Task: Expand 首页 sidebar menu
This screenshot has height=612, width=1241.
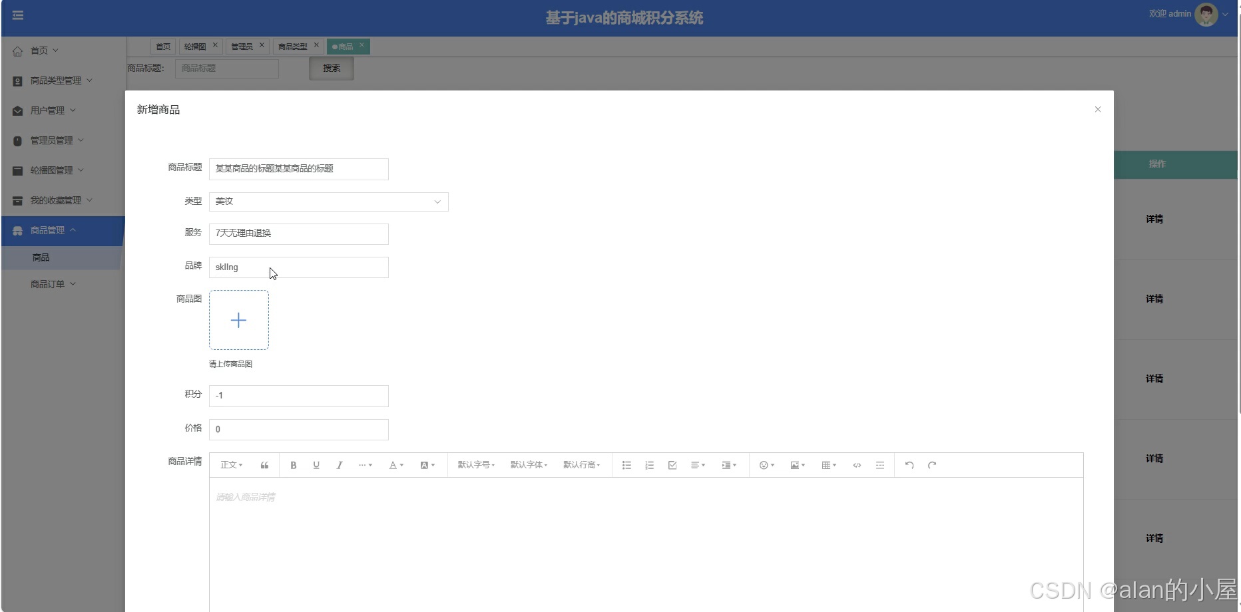Action: tap(63, 51)
